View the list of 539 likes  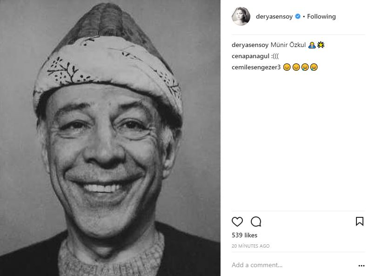[244, 236]
